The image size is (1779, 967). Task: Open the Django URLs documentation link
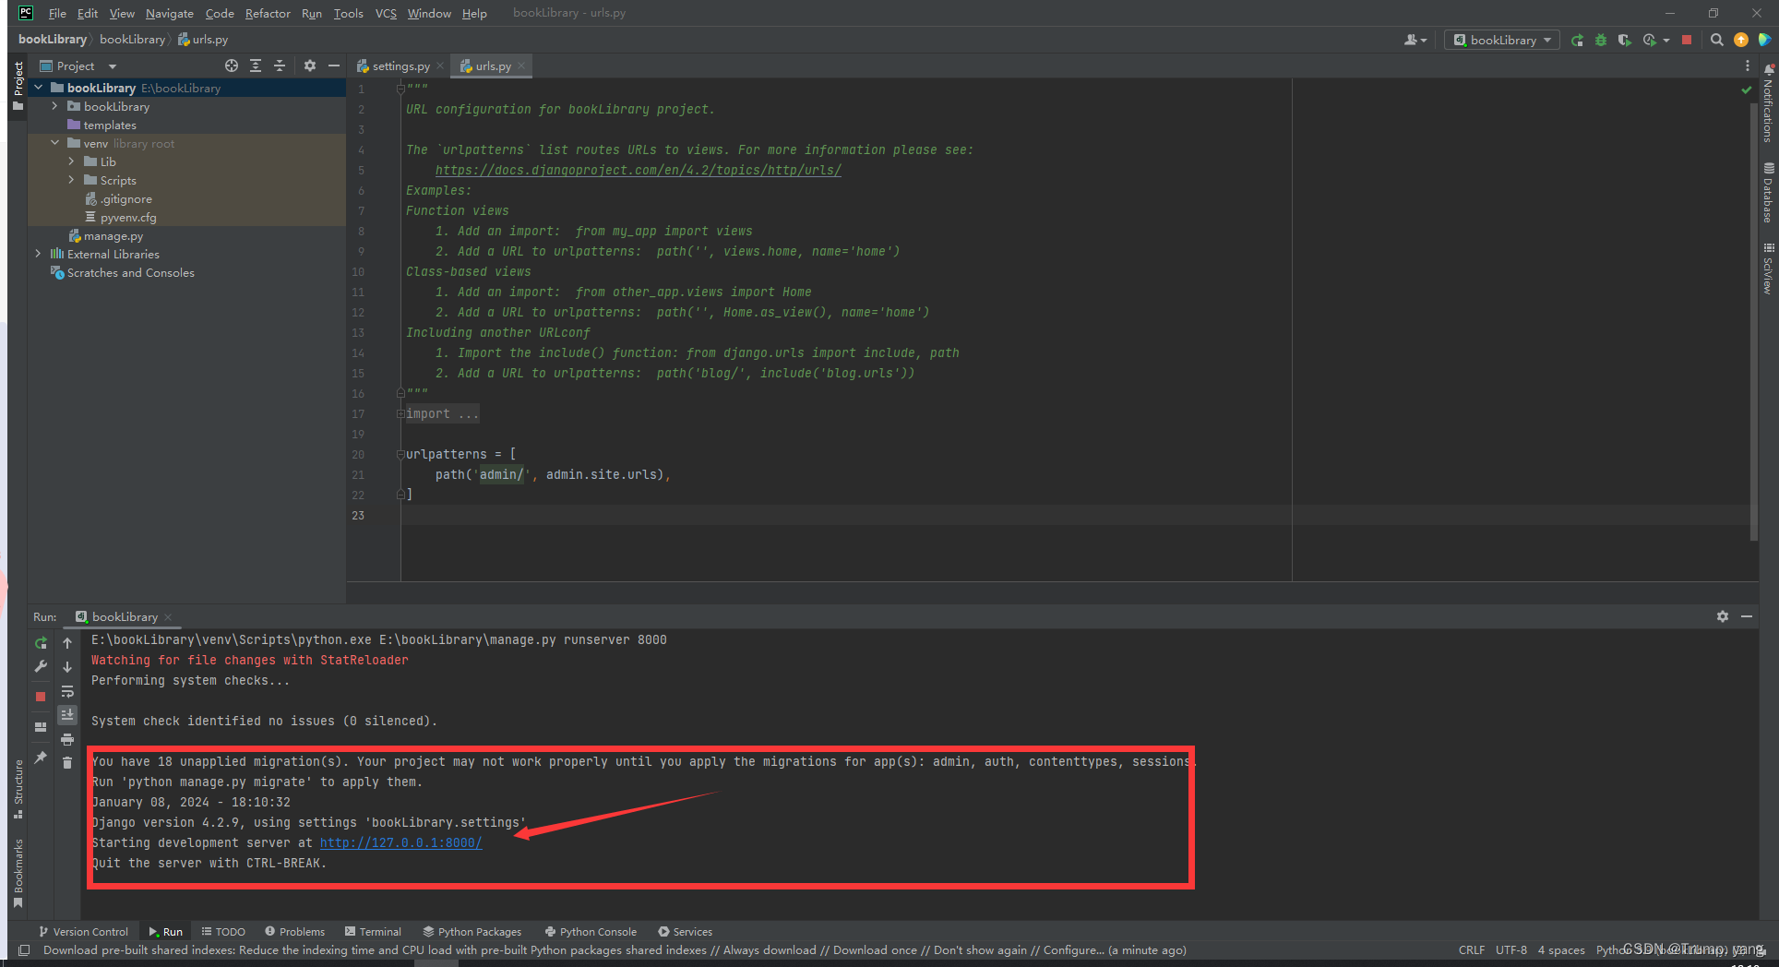[638, 170]
